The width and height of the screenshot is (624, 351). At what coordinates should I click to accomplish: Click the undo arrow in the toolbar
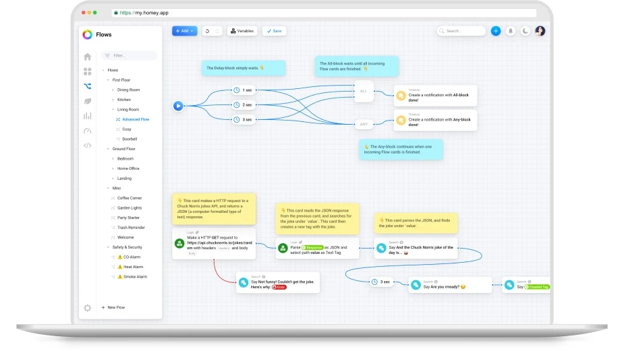click(x=208, y=31)
